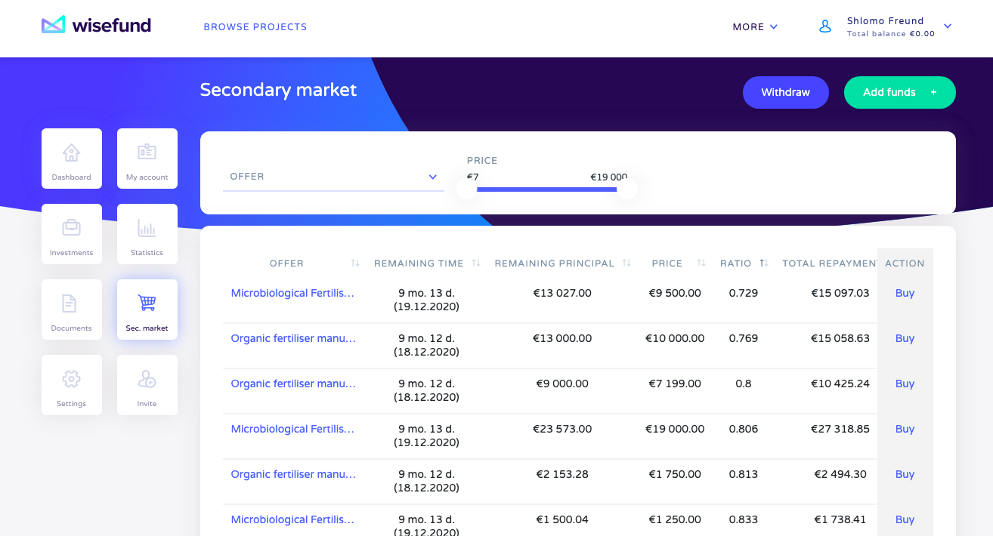This screenshot has width=993, height=536.
Task: Select the Sec. market cart tile
Action: click(x=147, y=310)
